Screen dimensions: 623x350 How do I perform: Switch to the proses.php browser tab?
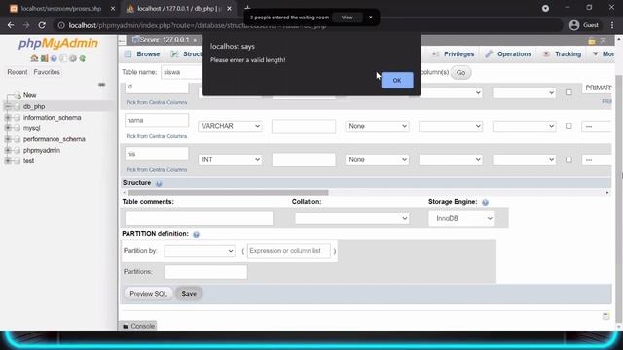[61, 9]
